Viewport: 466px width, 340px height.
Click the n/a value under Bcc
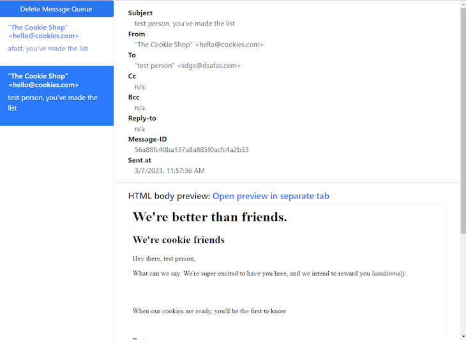tap(140, 108)
